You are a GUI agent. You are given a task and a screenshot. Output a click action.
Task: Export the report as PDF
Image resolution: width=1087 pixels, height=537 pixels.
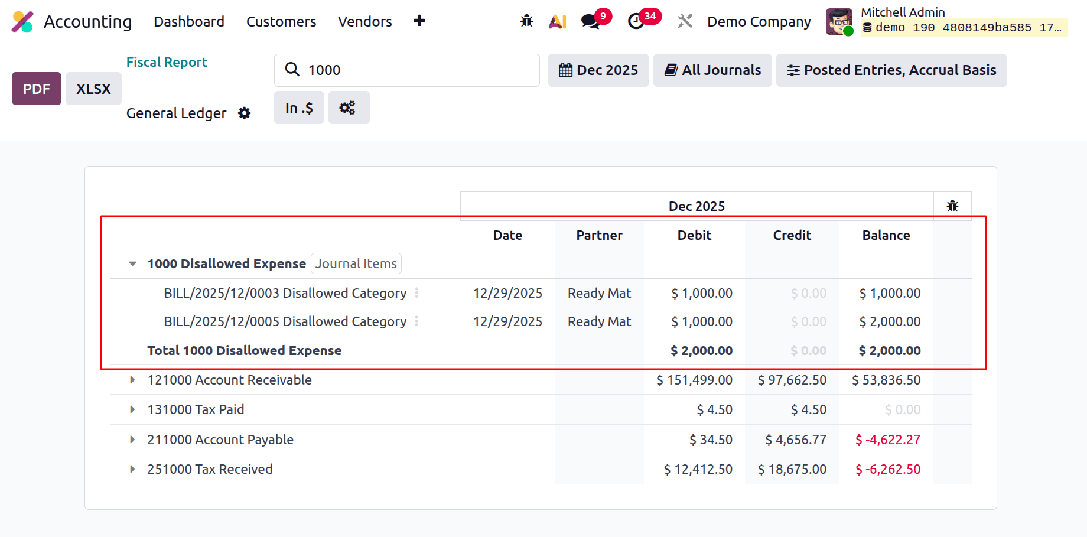pos(37,89)
